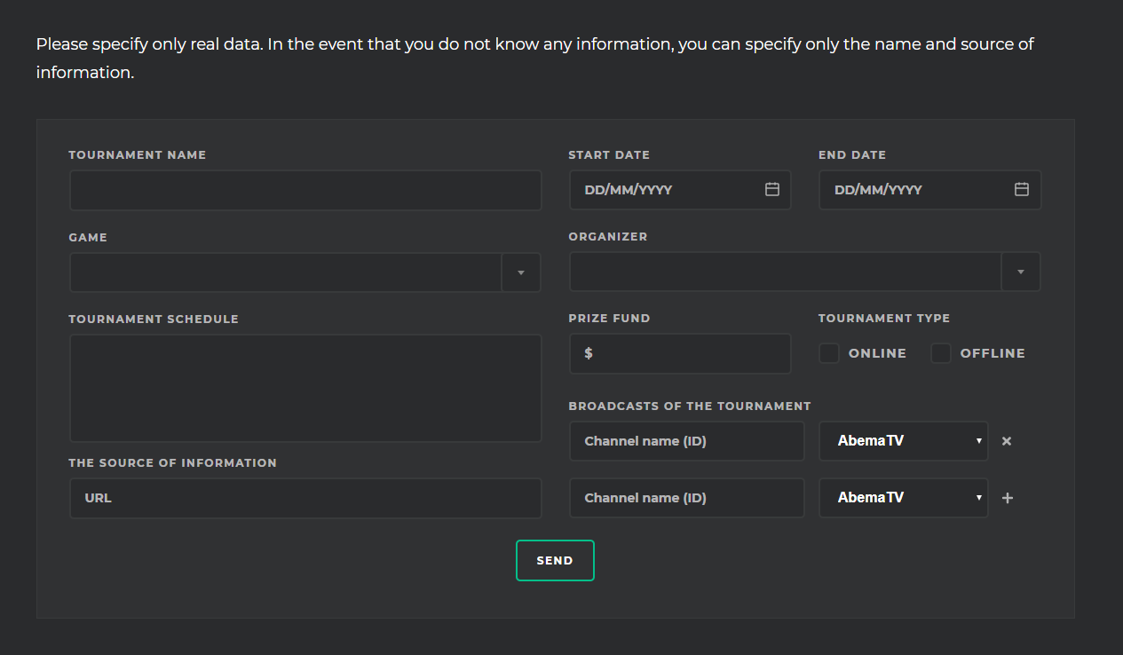Enable the Online tournament type checkbox
This screenshot has width=1123, height=655.
tap(828, 353)
